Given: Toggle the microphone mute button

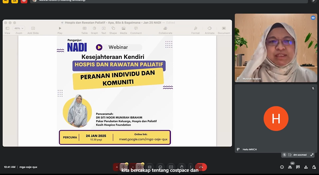Looking at the screenshot, I should click(x=123, y=167).
